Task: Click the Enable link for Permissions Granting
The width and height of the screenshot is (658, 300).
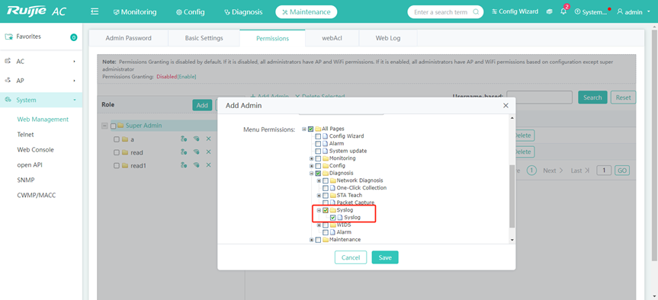Action: pyautogui.click(x=187, y=77)
